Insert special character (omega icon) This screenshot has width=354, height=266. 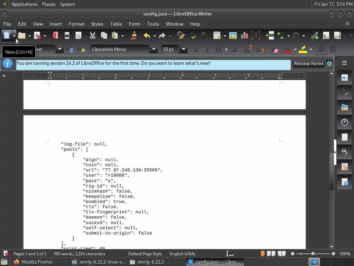[x=296, y=36]
